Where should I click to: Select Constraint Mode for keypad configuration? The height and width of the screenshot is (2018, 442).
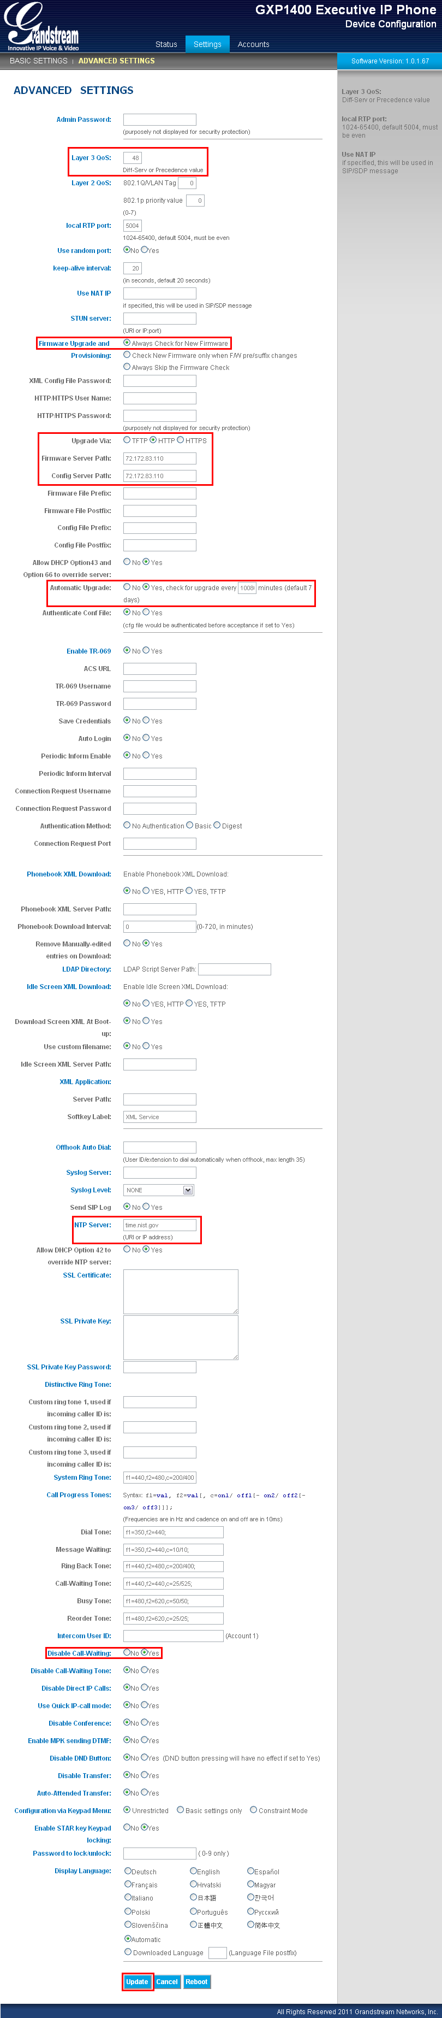pos(253,1810)
